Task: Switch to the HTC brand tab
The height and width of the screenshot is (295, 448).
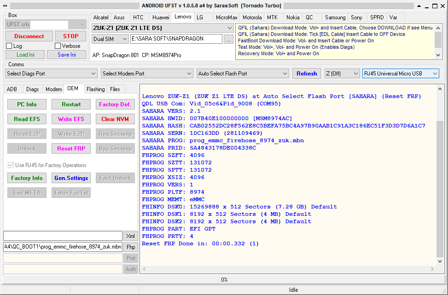Action: 138,17
